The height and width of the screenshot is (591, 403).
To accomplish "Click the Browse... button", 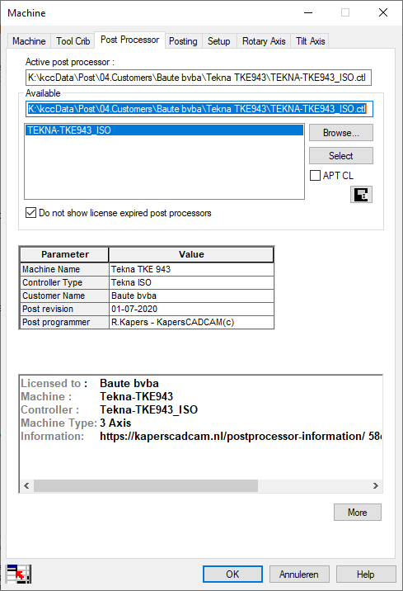I will 341,133.
